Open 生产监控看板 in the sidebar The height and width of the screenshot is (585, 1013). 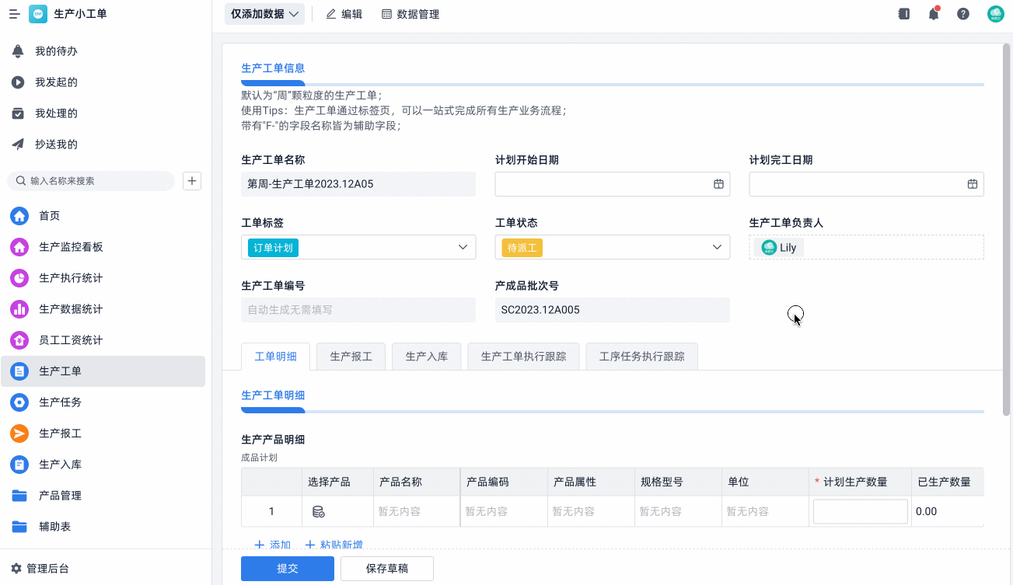pyautogui.click(x=71, y=247)
